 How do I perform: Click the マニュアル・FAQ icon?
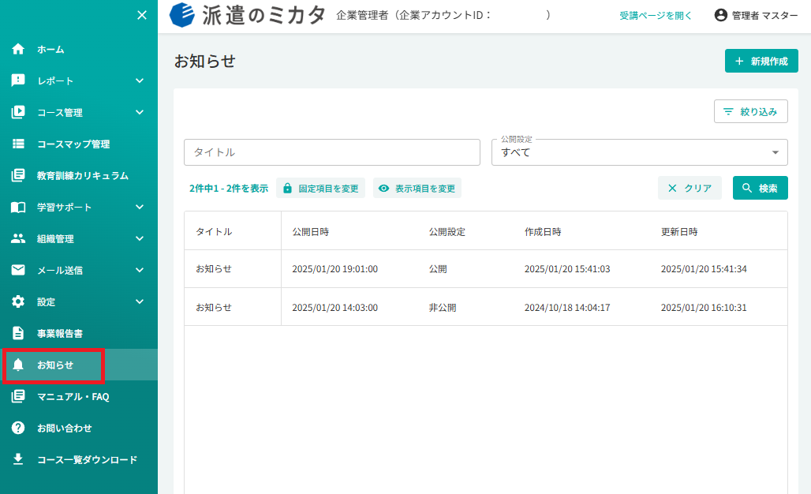pos(18,396)
